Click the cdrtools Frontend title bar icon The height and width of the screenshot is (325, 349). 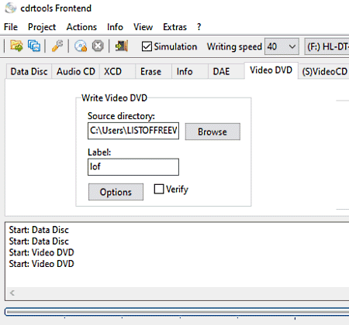tap(10, 8)
